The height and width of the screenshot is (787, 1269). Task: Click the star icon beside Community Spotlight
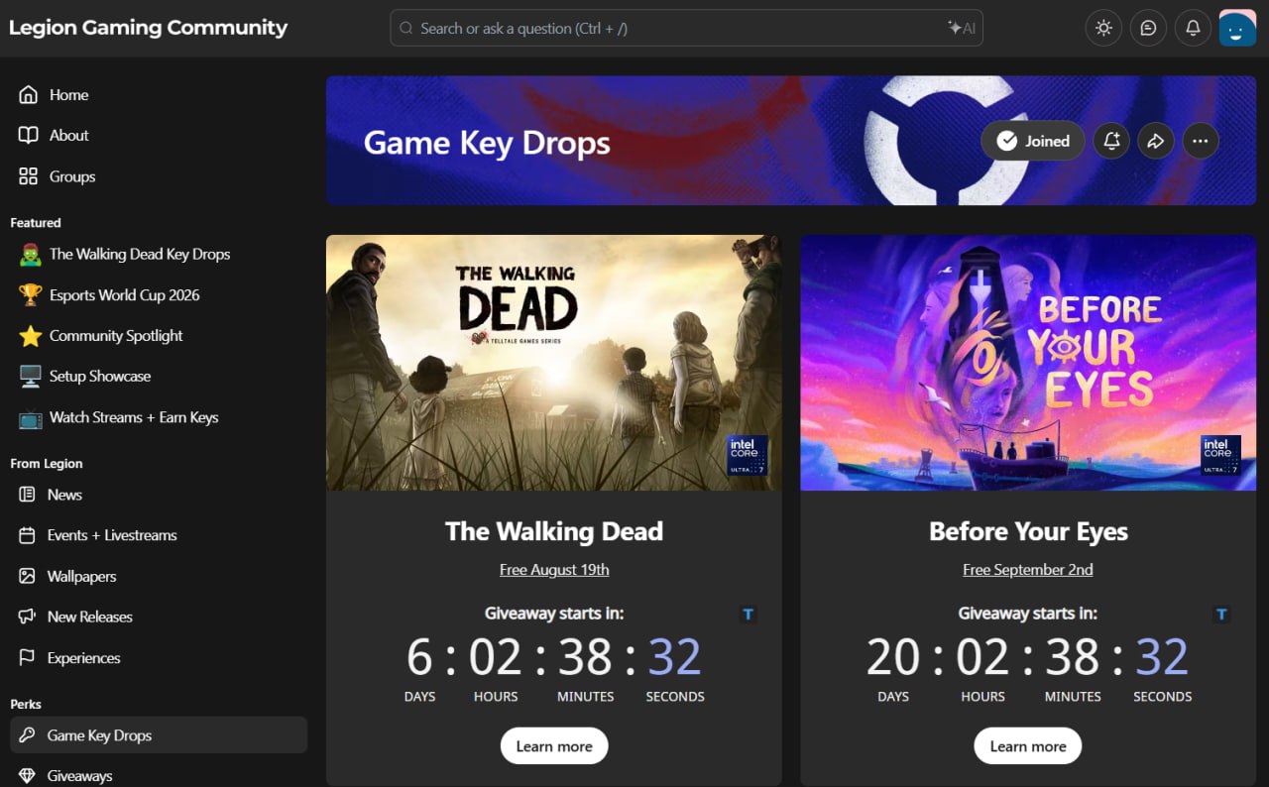30,336
